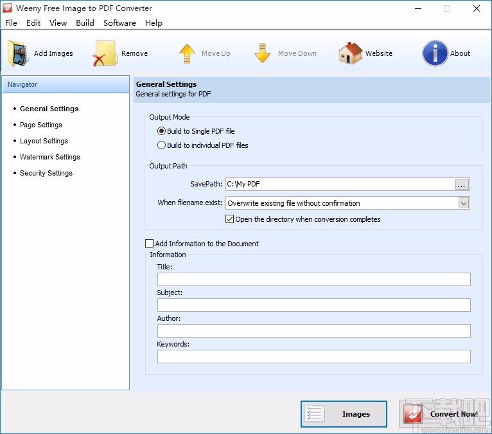Viewport: 492px width, 434px height.
Task: Go to General Settings in Navigator
Action: click(49, 109)
